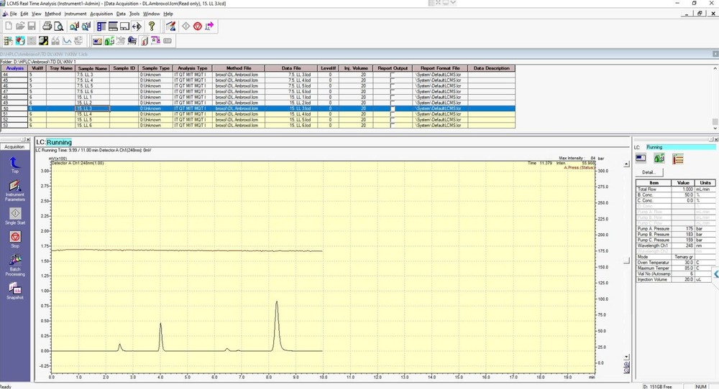
Task: Click the Wavelength Ch1 value 248
Action: pyautogui.click(x=683, y=245)
